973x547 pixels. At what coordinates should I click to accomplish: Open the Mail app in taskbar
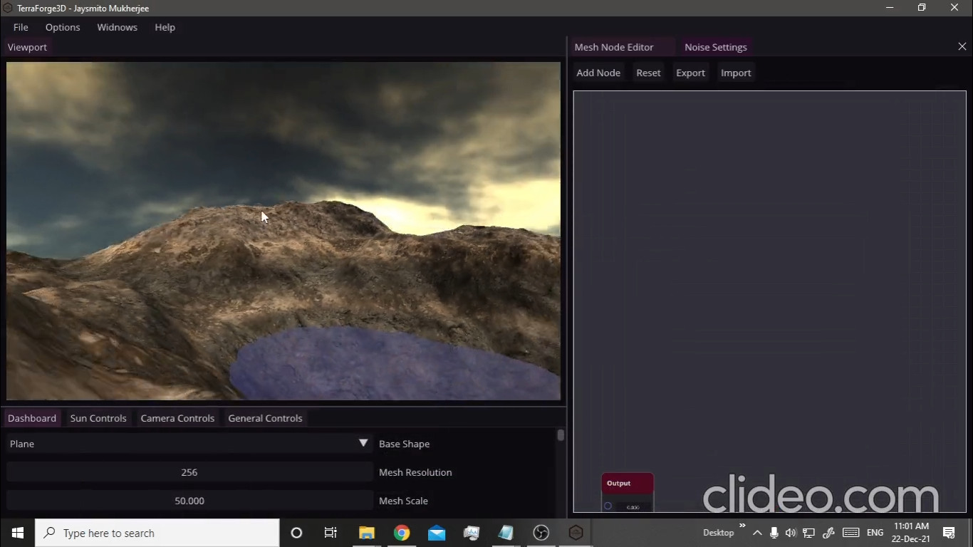coord(437,533)
